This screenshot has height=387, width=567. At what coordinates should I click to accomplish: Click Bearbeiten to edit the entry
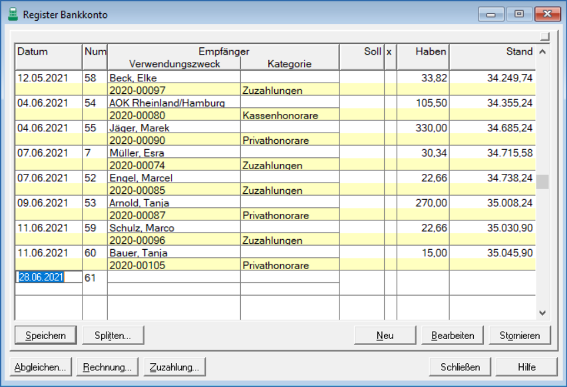pyautogui.click(x=453, y=336)
